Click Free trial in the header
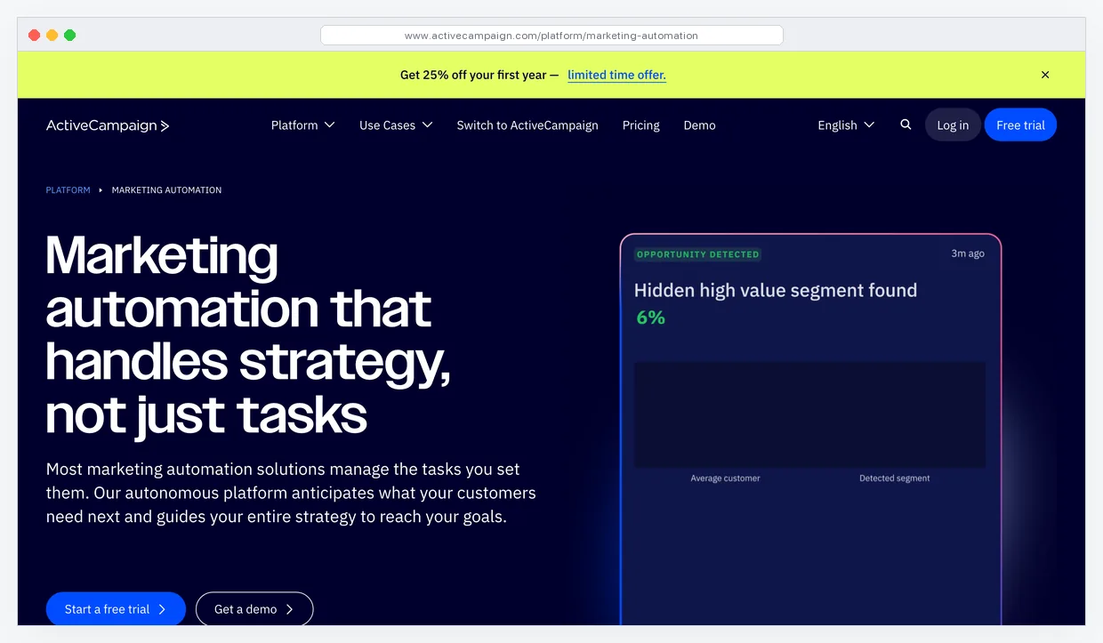1103x643 pixels. click(x=1020, y=125)
